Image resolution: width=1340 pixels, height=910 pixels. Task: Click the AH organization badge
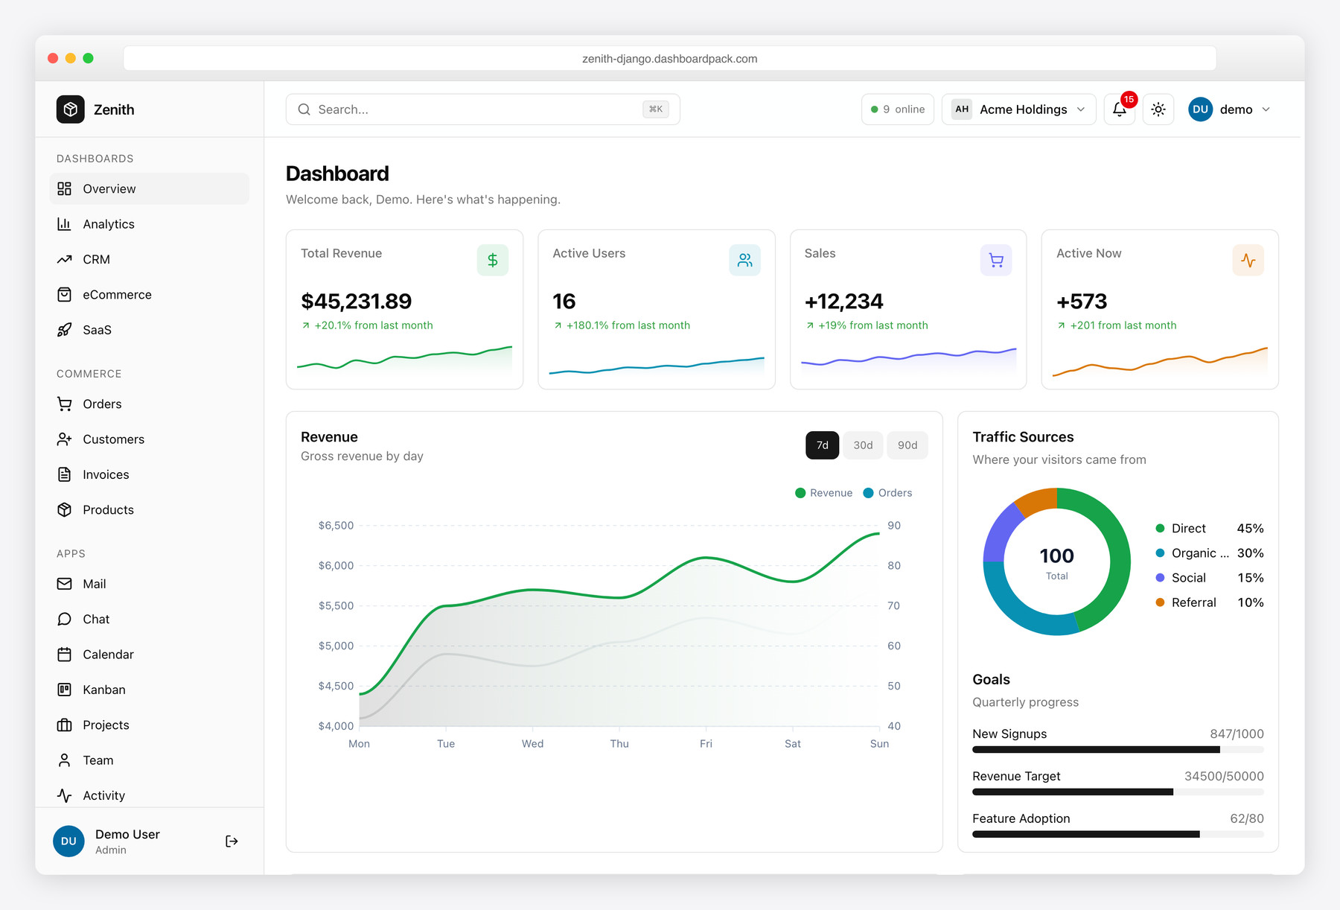coord(962,109)
